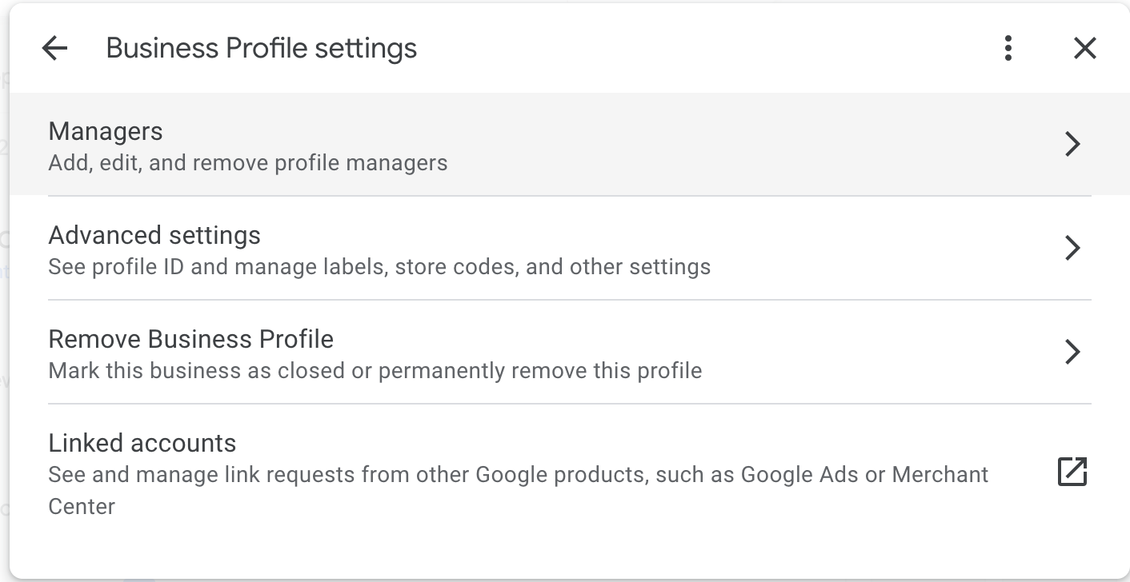Click the word 'Merchant' in Linked accounts description
1130x582 pixels.
(x=940, y=475)
